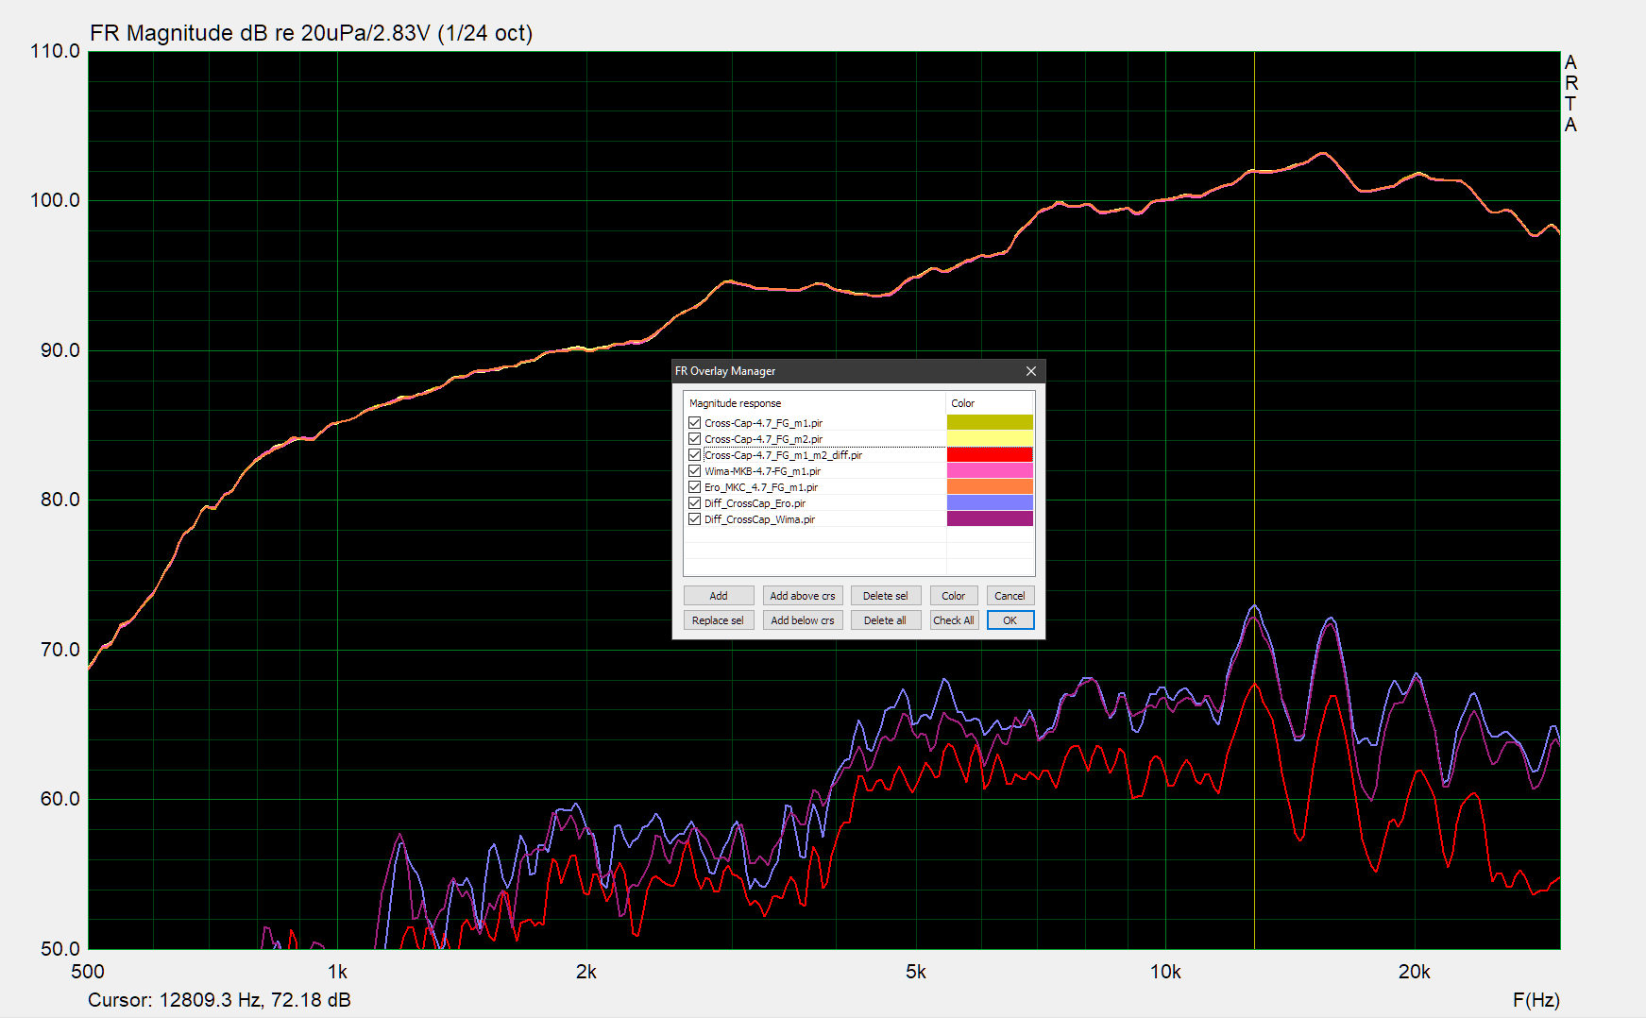Confirm the overlays with the OK button
The height and width of the screenshot is (1018, 1646).
coord(1010,620)
